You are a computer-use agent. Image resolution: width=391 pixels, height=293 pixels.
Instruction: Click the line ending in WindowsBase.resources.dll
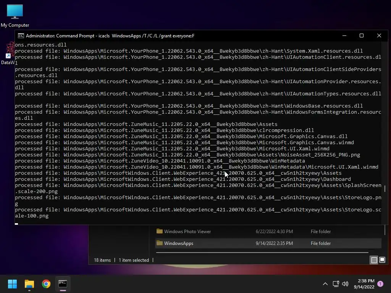point(189,106)
